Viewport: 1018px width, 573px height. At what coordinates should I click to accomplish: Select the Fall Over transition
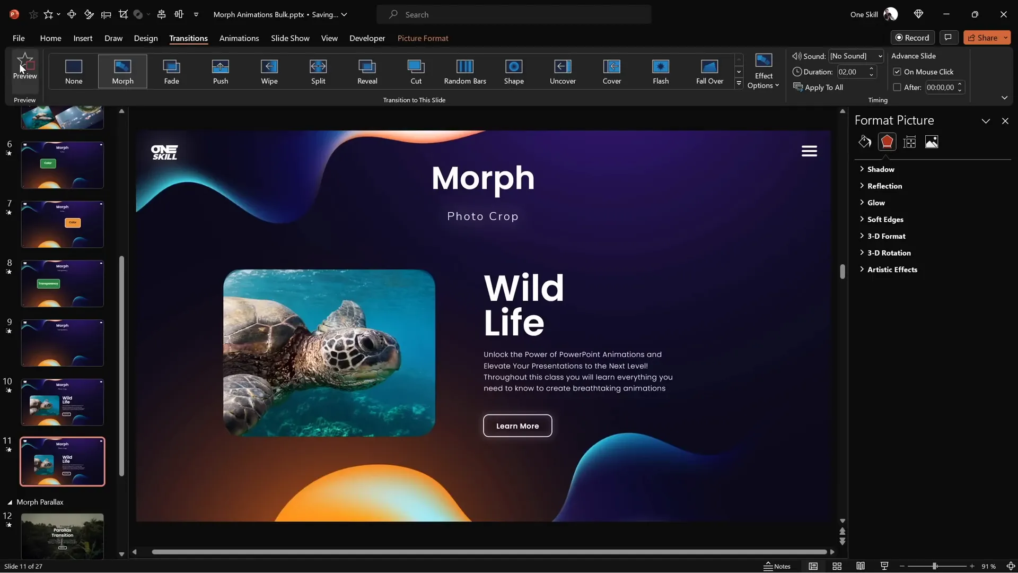click(x=709, y=72)
